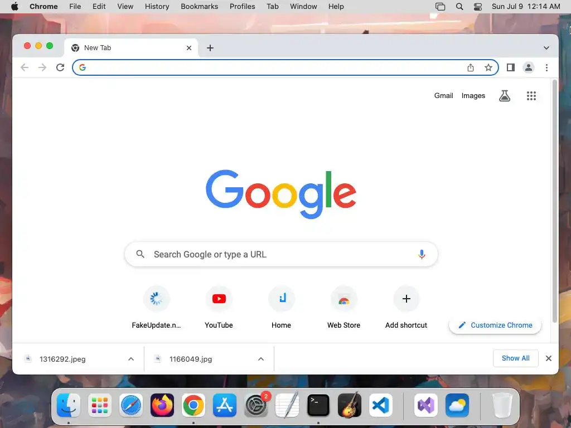The height and width of the screenshot is (428, 571).
Task: Reload the current page
Action: pyautogui.click(x=60, y=67)
